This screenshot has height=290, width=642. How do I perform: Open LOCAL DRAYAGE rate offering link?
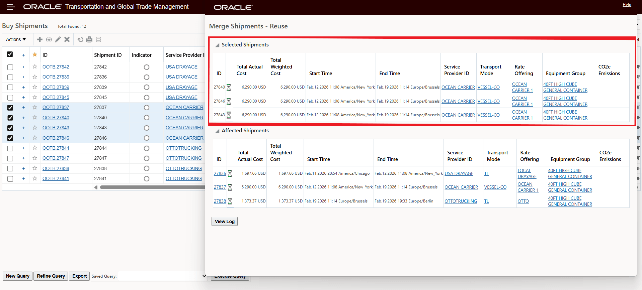pyautogui.click(x=527, y=173)
